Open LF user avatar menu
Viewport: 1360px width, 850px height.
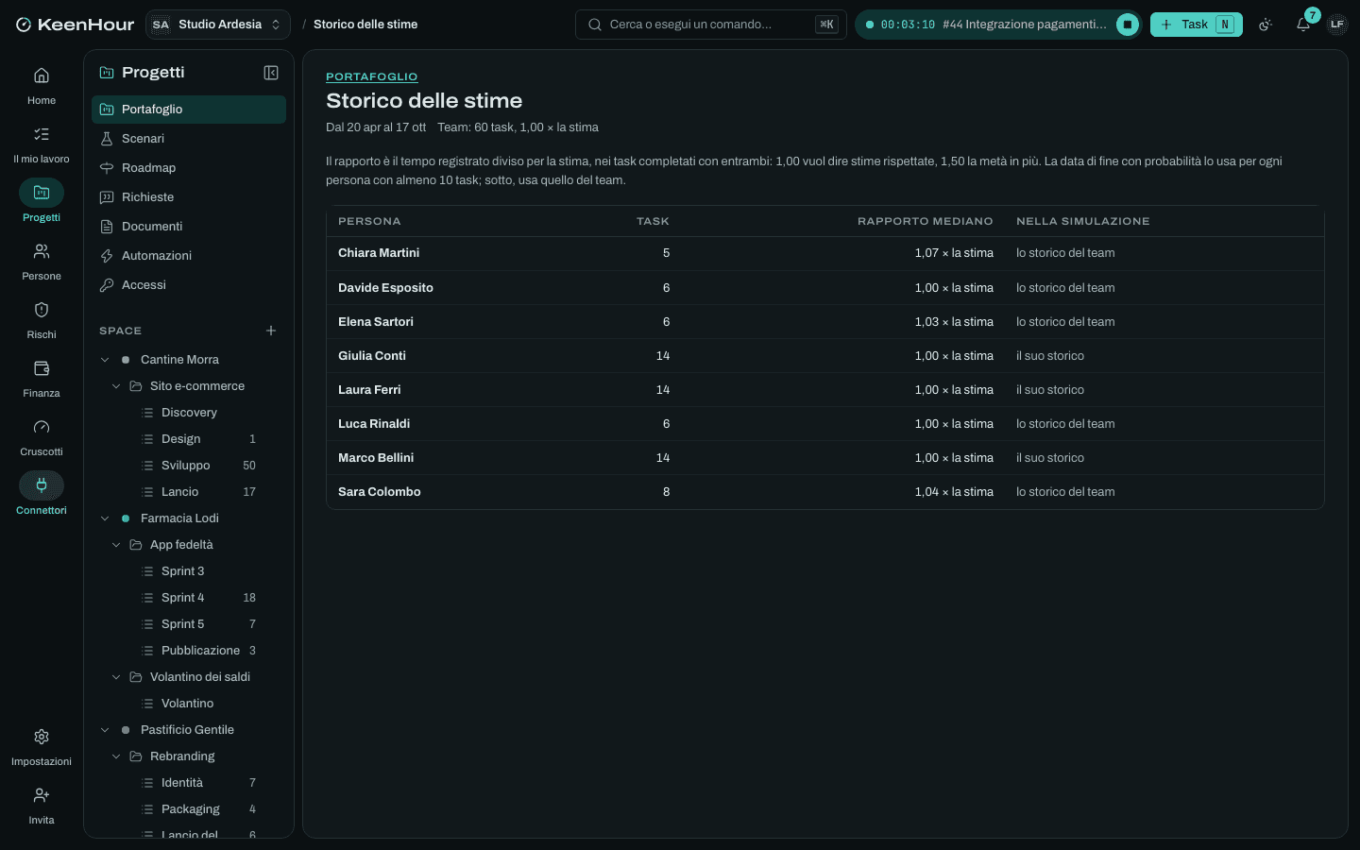point(1337,25)
